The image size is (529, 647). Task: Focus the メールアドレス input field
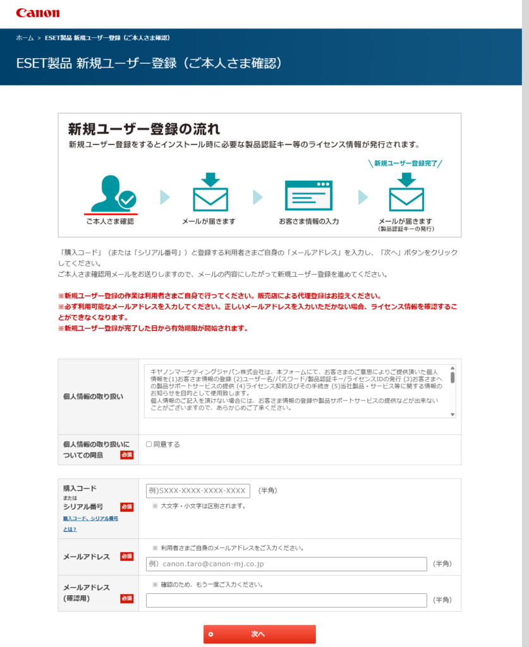click(286, 564)
